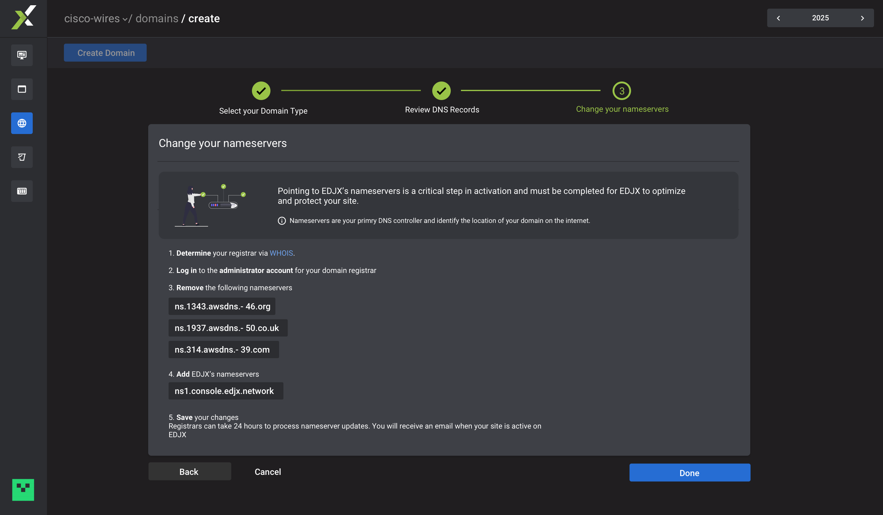Select the Review DNS Records step
Screen dimensions: 883x515
pos(442,97)
